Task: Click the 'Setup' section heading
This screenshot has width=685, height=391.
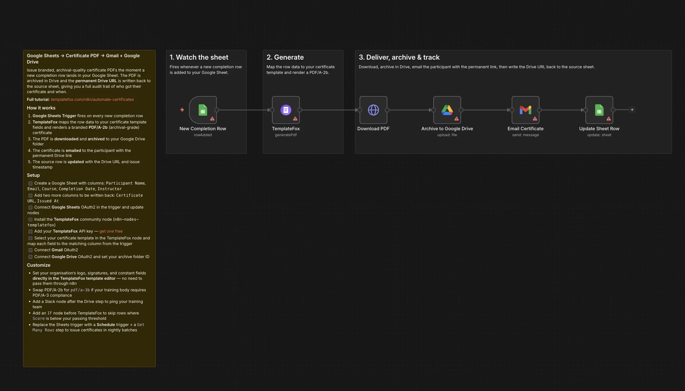Action: point(33,175)
